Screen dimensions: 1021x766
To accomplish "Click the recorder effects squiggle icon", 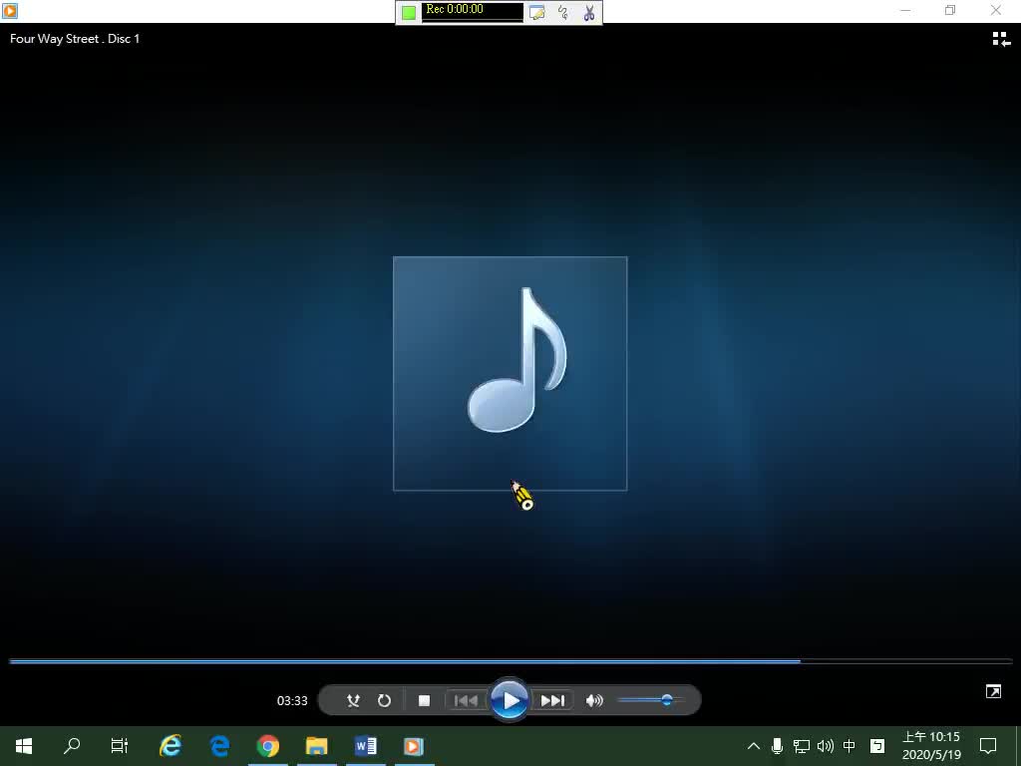I will pyautogui.click(x=563, y=12).
